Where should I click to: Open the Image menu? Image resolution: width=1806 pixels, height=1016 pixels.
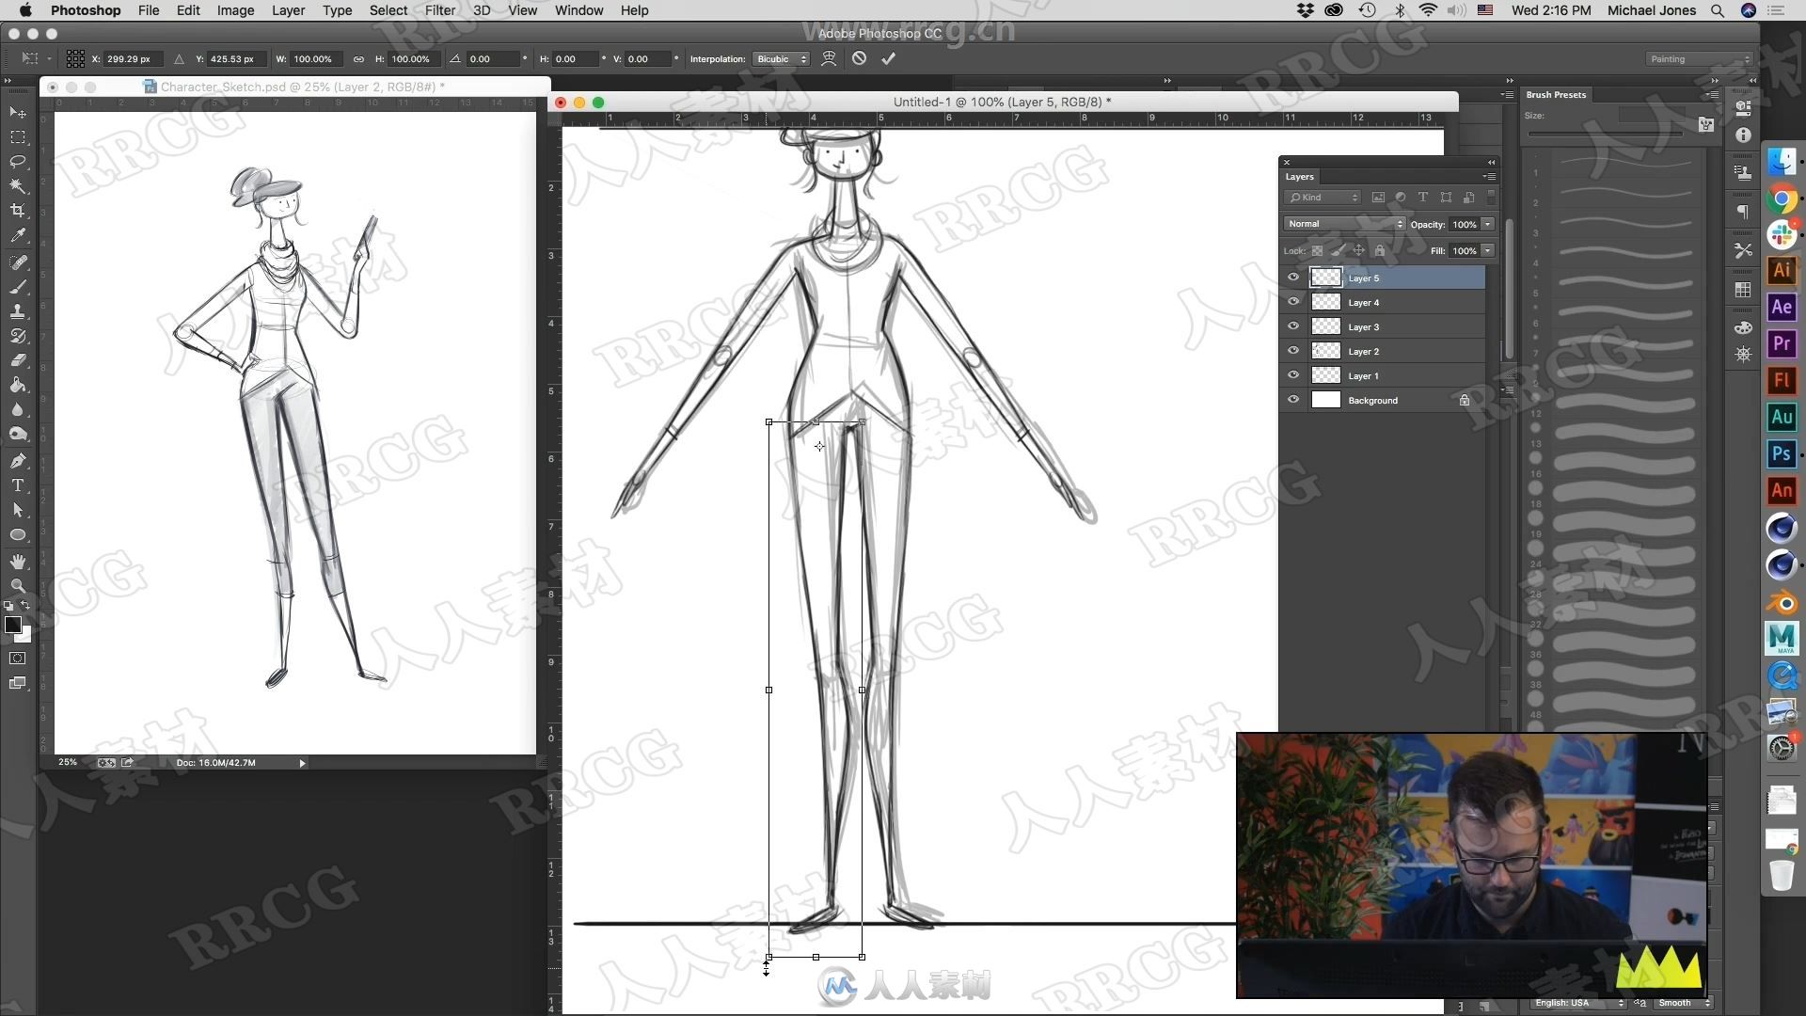[x=234, y=10]
